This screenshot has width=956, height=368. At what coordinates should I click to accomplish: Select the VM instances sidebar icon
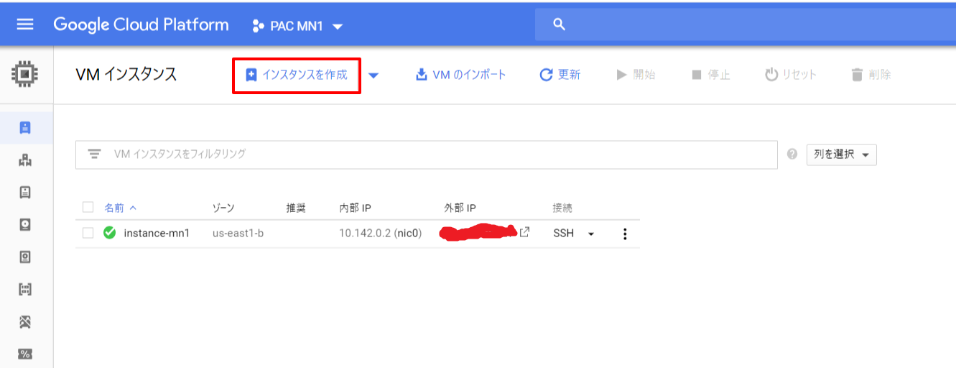point(25,128)
